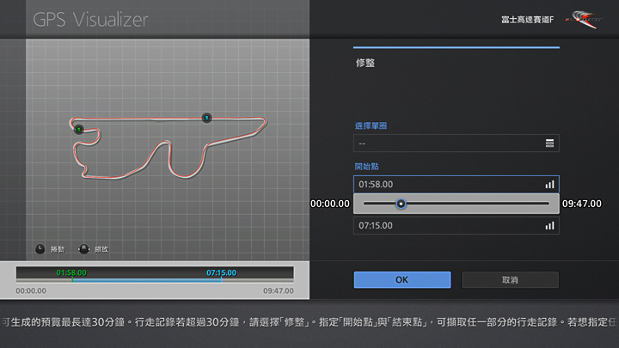Select the 01:58.00 start point field
Image resolution: width=619 pixels, height=348 pixels.
point(447,185)
